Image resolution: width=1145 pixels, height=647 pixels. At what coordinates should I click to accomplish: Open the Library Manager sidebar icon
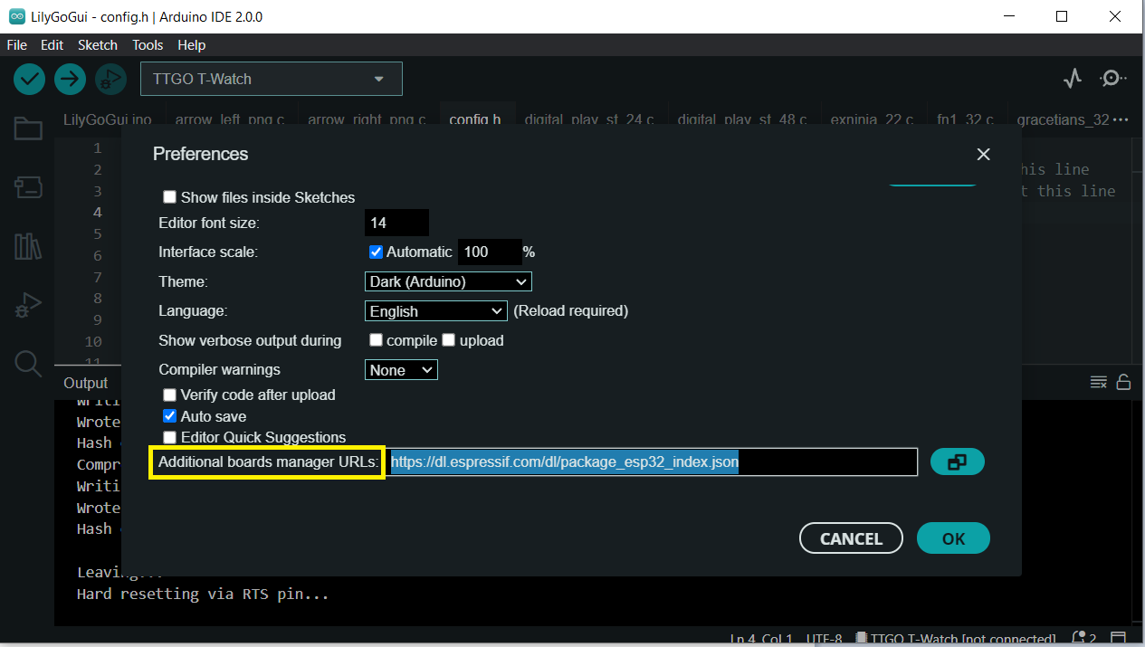point(28,246)
